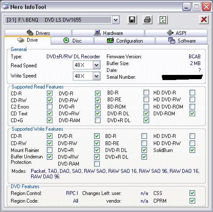Toggle Buffer Underrun Protection checkbox

coord(49,157)
